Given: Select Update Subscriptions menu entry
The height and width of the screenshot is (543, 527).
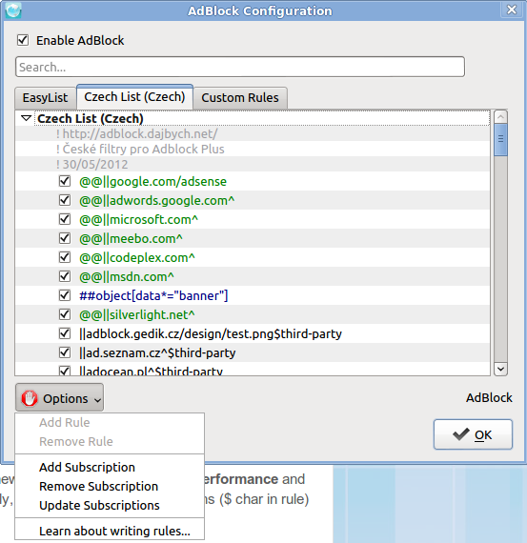Looking at the screenshot, I should pyautogui.click(x=110, y=505).
